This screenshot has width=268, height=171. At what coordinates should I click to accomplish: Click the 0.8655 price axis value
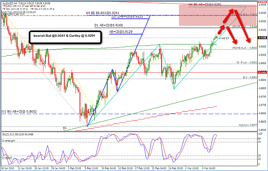coord(263,113)
